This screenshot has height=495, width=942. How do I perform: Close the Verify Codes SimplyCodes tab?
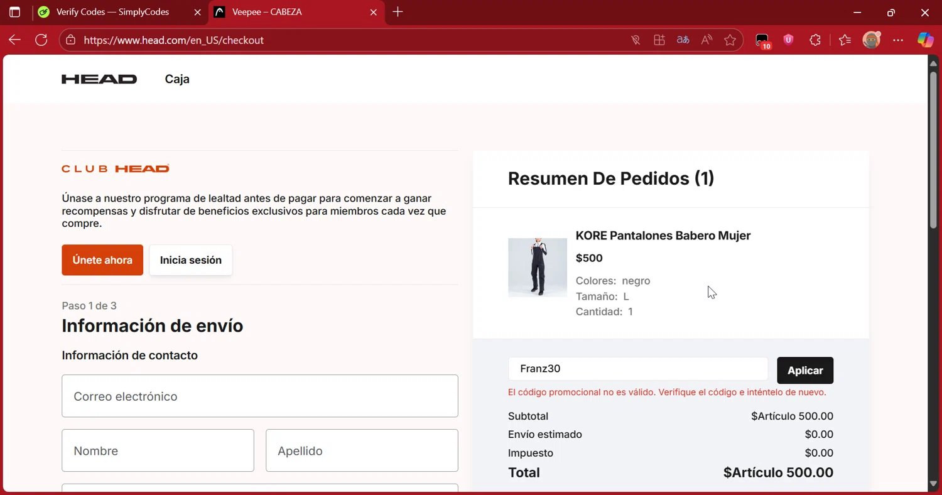pyautogui.click(x=197, y=12)
